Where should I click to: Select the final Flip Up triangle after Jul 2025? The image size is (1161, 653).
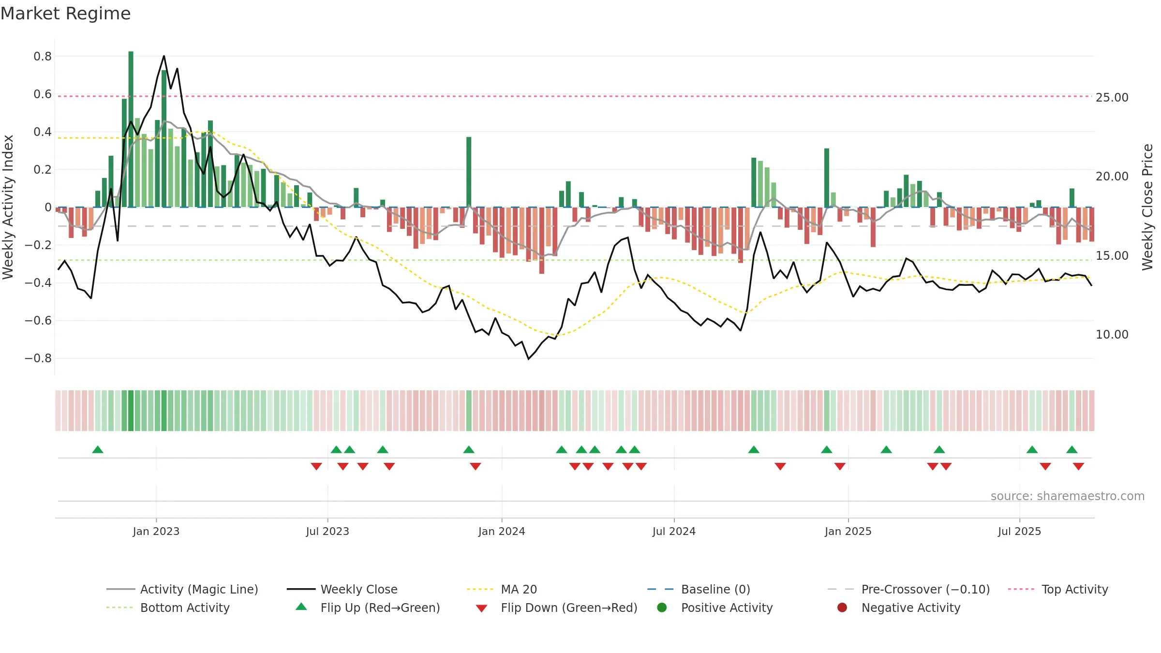pos(1072,449)
